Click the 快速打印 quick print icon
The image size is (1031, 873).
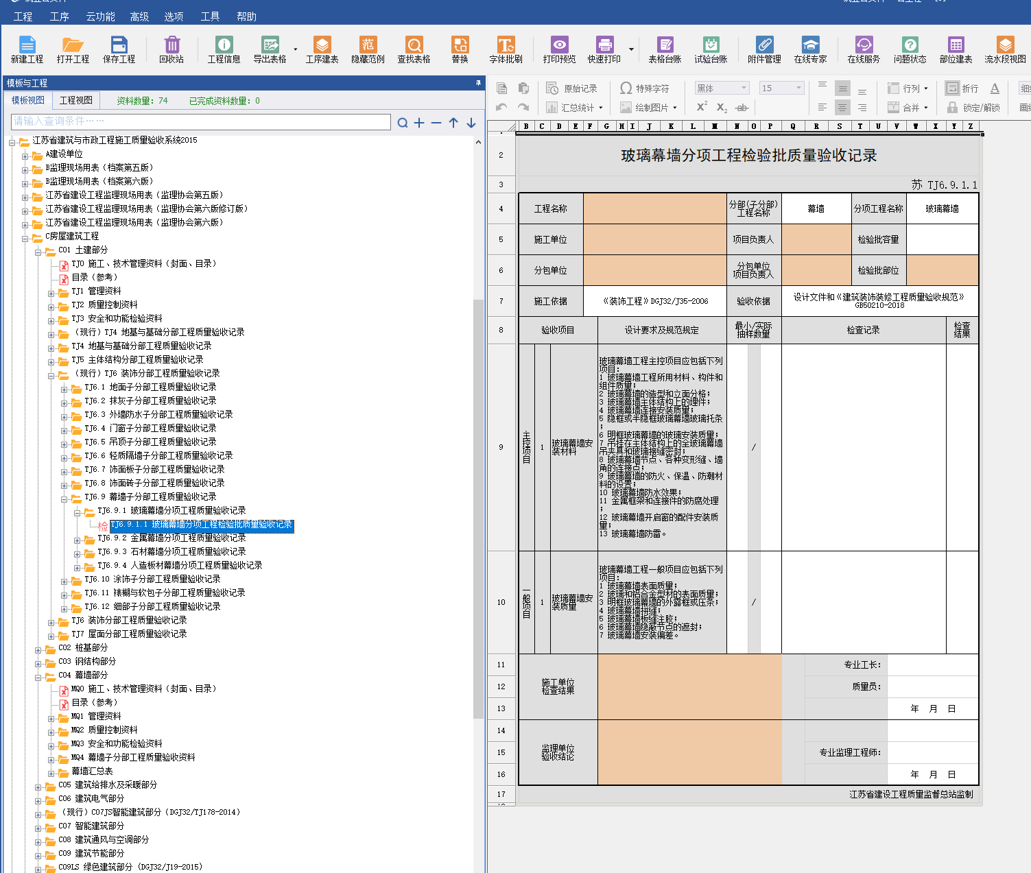tap(604, 49)
